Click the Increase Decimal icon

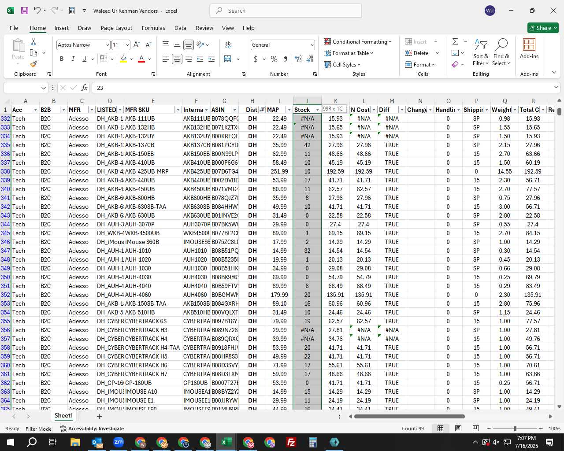pos(298,59)
